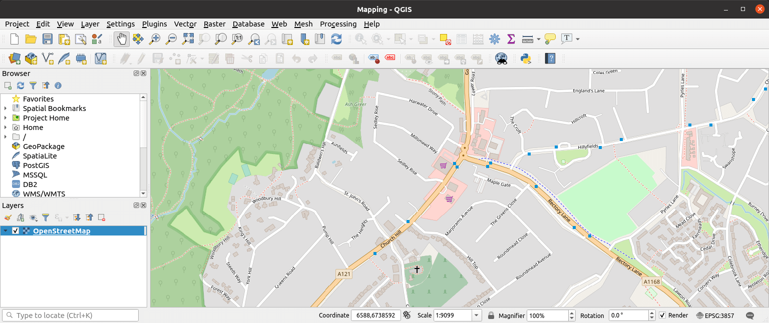Expand the Spatial Bookmarks tree node
The width and height of the screenshot is (769, 323).
[x=6, y=108]
